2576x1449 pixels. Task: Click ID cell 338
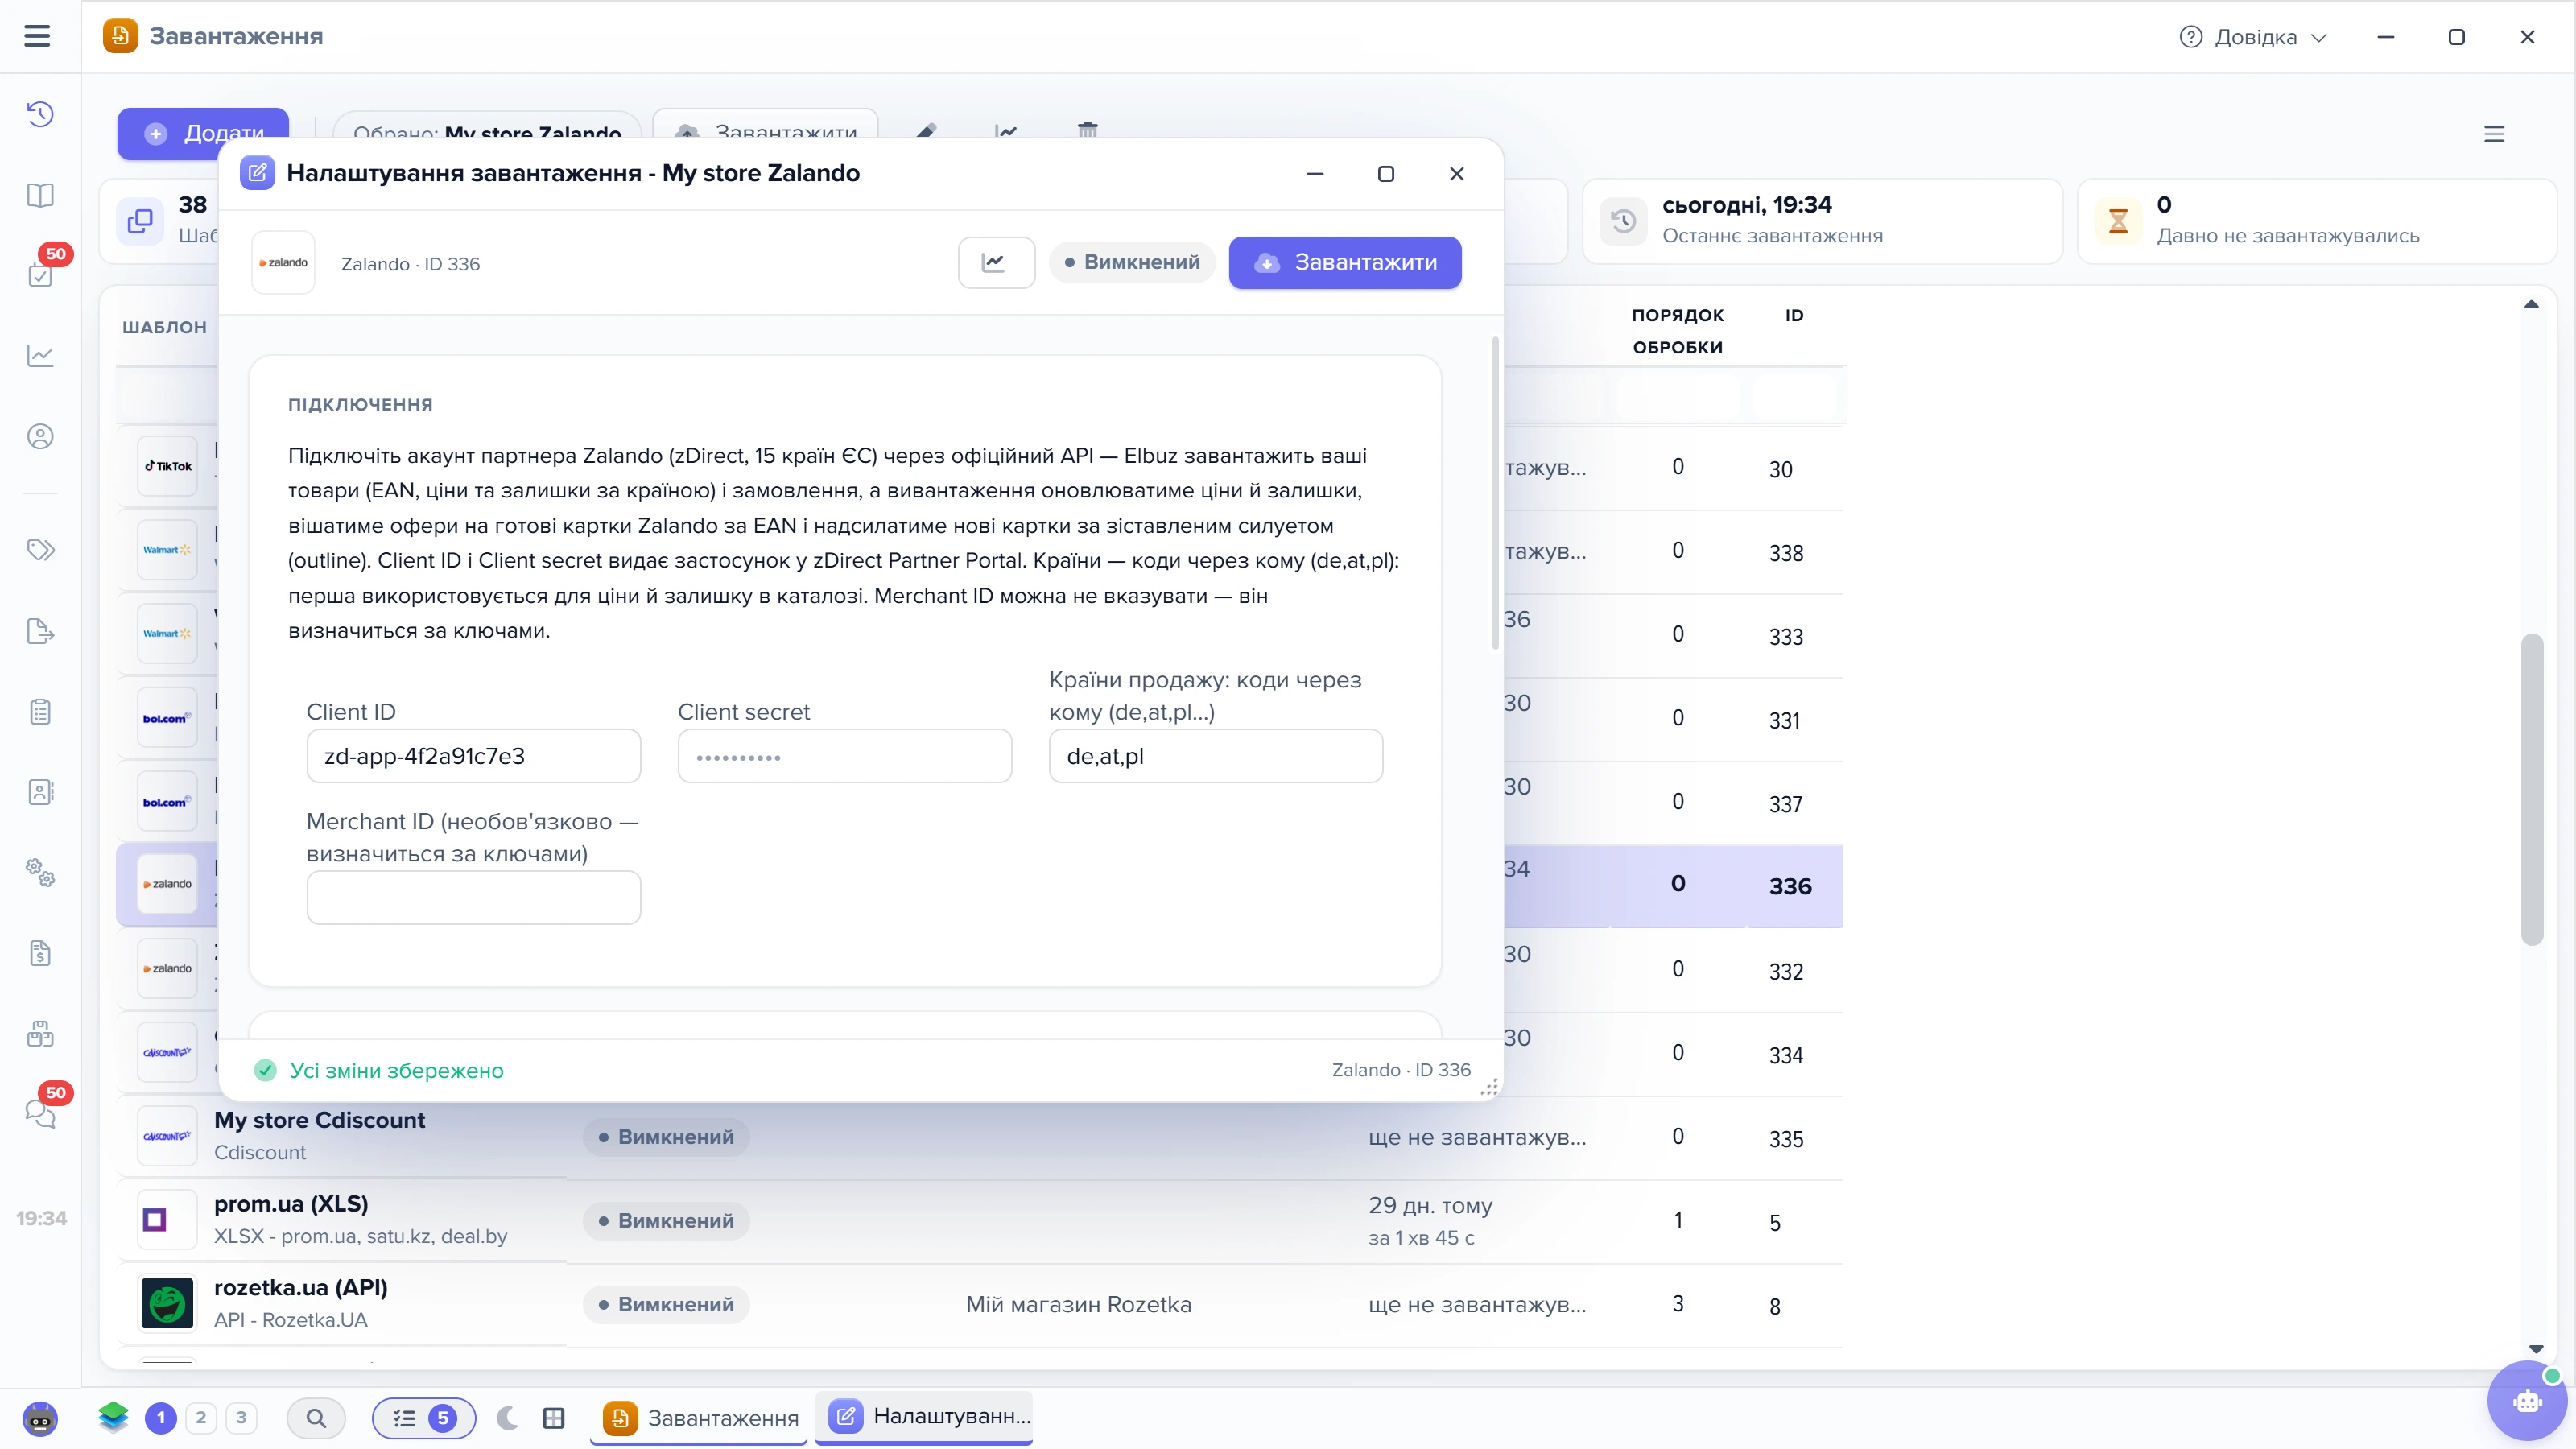(1786, 553)
